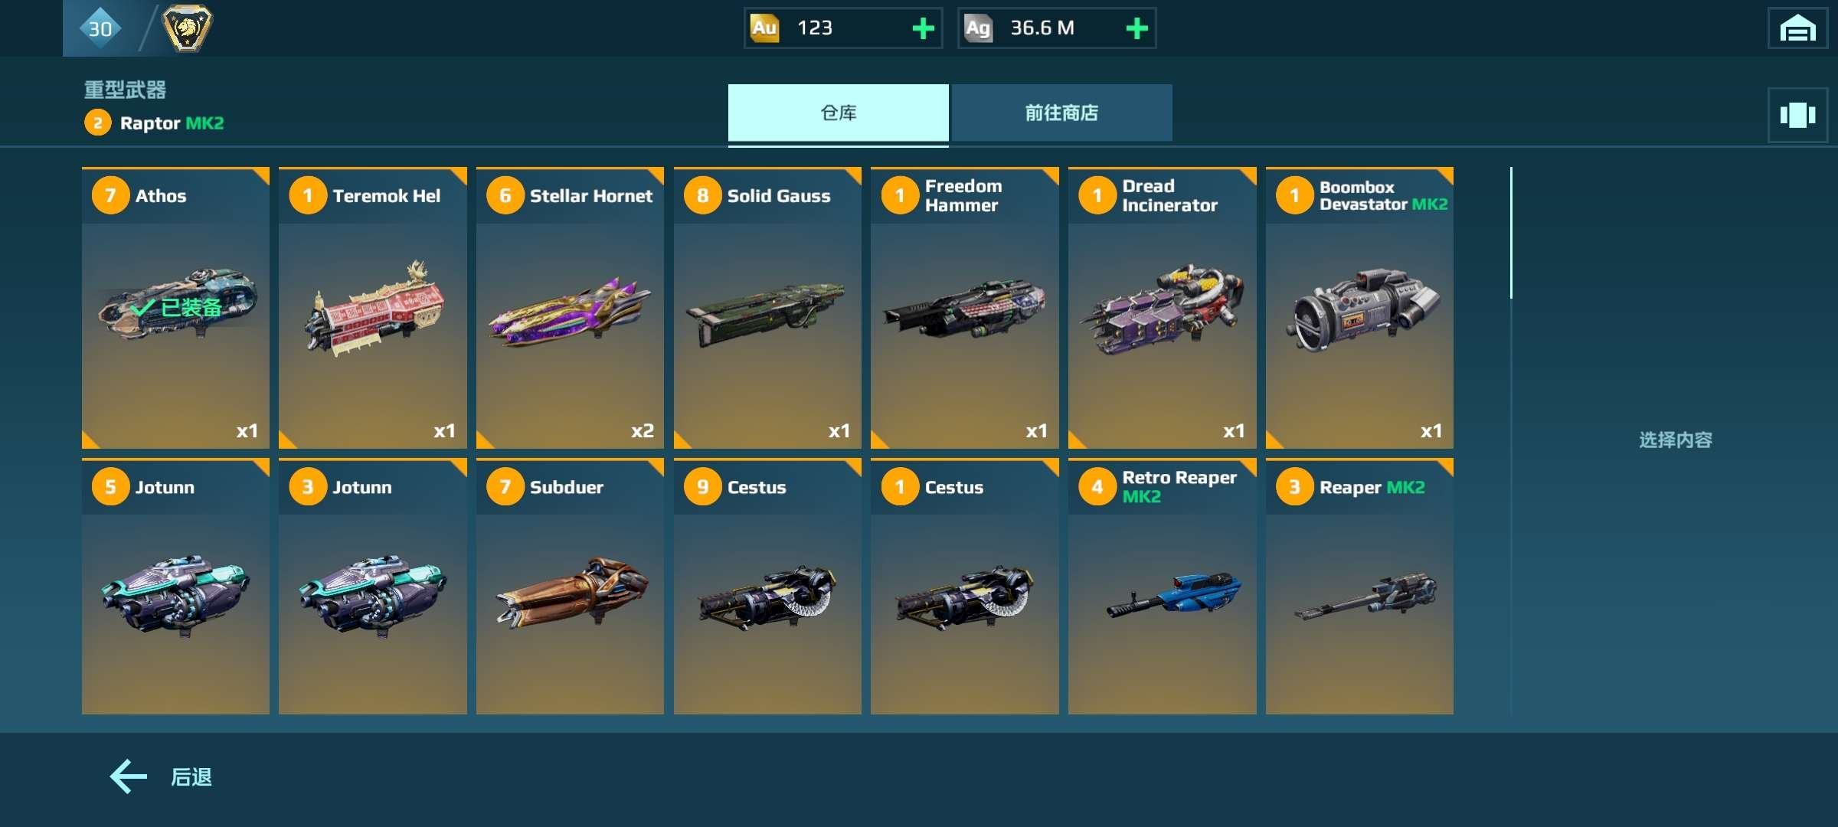Pick the Stellar Hornet weapon card
The width and height of the screenshot is (1838, 827).
(x=570, y=308)
